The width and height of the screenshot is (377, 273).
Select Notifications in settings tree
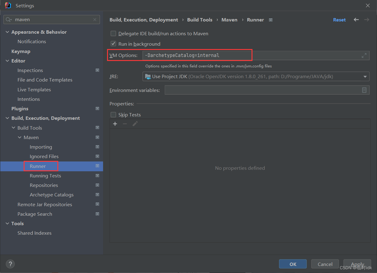point(32,41)
